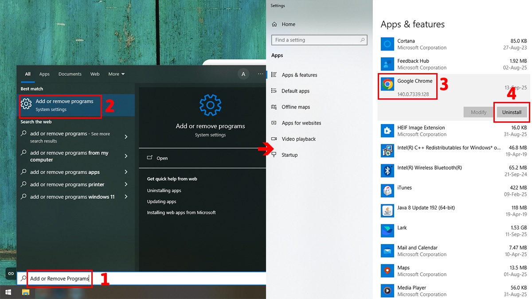
Task: Open the search panel's three-dot options menu
Action: tap(260, 74)
